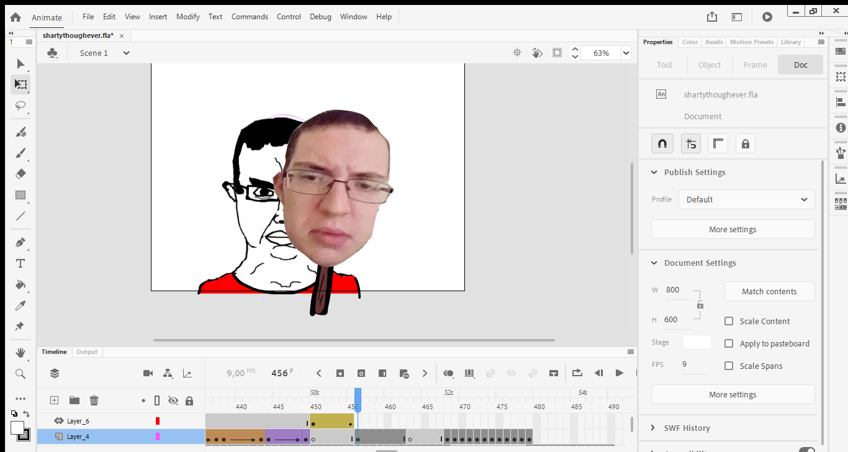Select the Text tool
Screen dimensions: 848x452
tap(20, 263)
